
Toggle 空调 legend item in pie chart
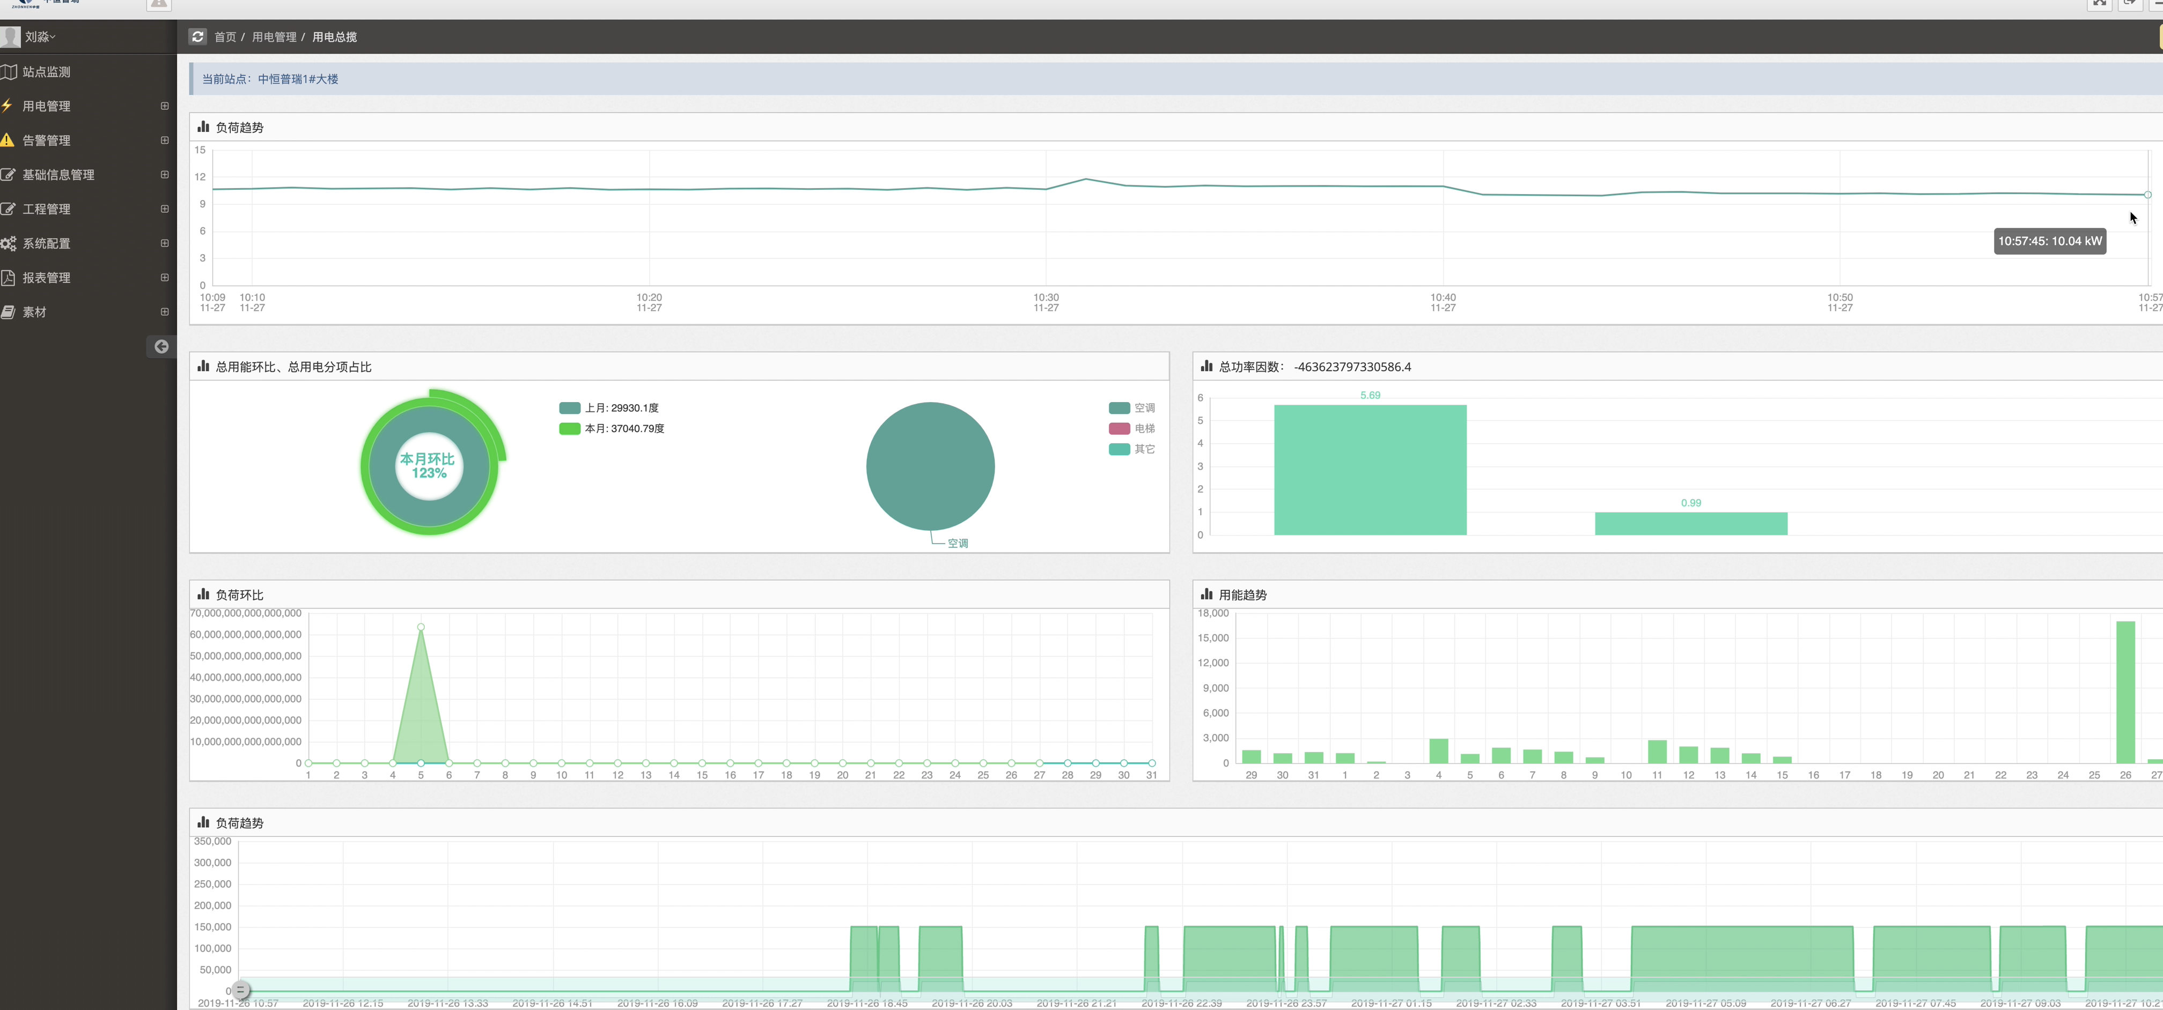tap(1132, 407)
